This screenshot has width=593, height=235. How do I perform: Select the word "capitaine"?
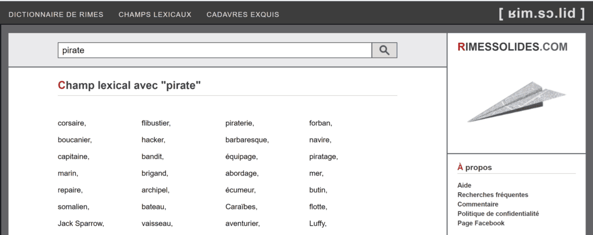(x=73, y=156)
